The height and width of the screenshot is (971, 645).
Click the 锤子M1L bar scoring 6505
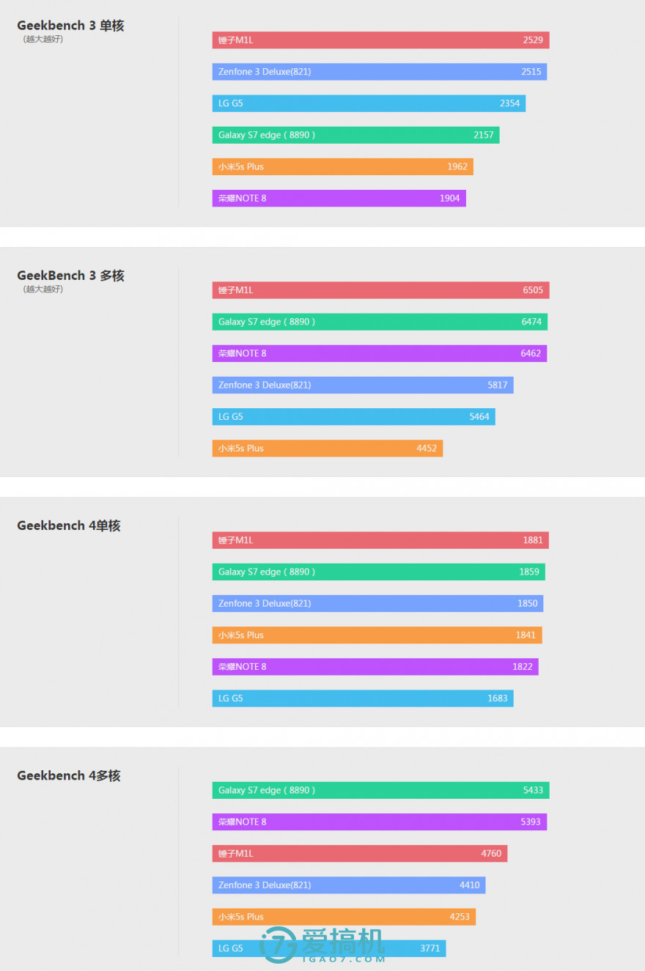click(380, 290)
